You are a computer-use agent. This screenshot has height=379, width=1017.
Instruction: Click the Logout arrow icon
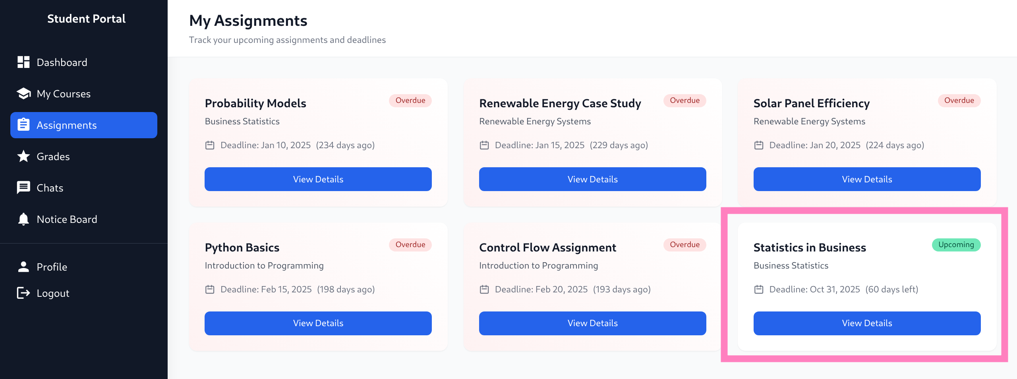click(23, 293)
